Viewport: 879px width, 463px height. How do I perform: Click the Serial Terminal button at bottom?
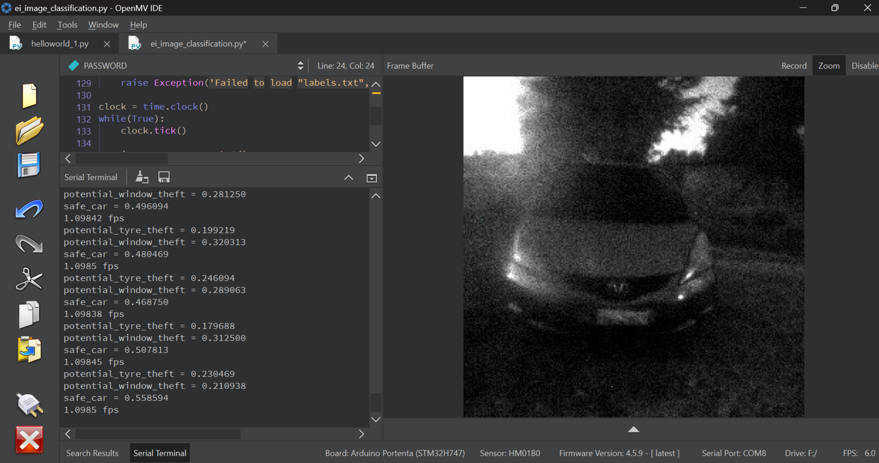coord(160,453)
